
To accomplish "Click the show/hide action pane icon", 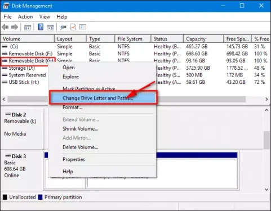I will point(50,28).
